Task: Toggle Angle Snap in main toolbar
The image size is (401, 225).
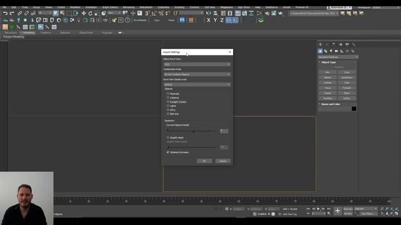Action: (x=154, y=13)
